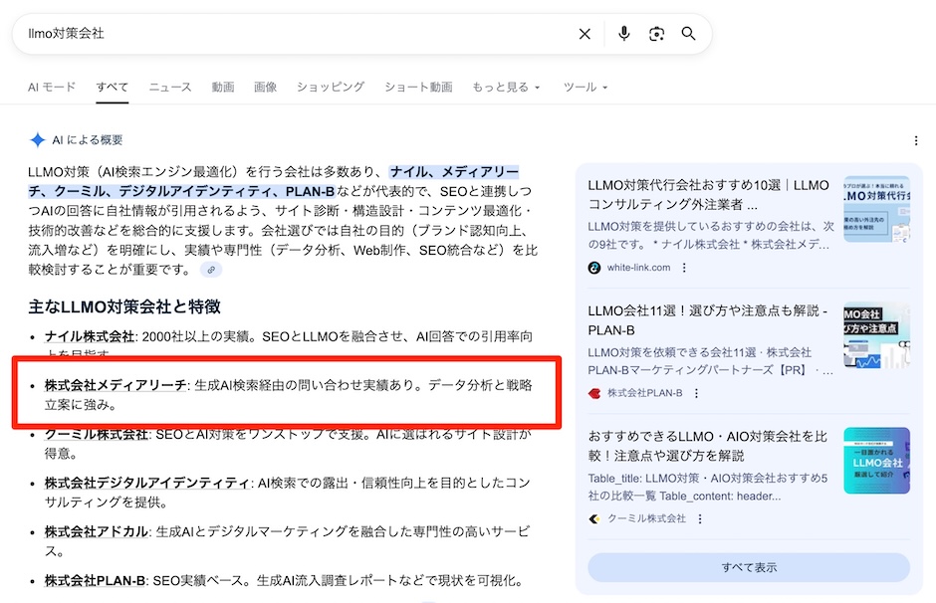Select the すべて tab
This screenshot has width=936, height=603.
click(x=113, y=88)
